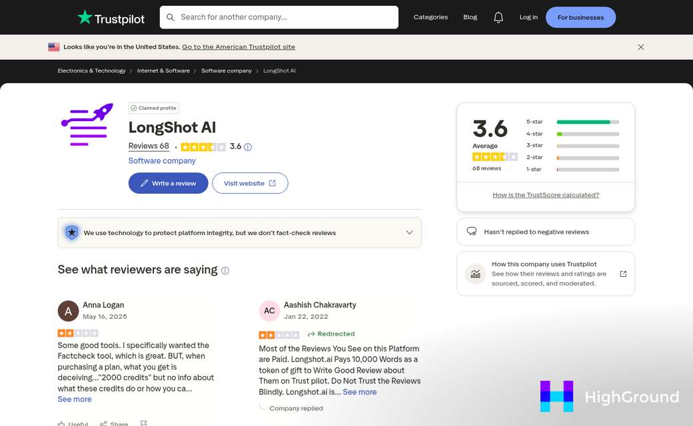The width and height of the screenshot is (693, 426).
Task: Go to the American Trustpilot site link
Action: point(239,47)
